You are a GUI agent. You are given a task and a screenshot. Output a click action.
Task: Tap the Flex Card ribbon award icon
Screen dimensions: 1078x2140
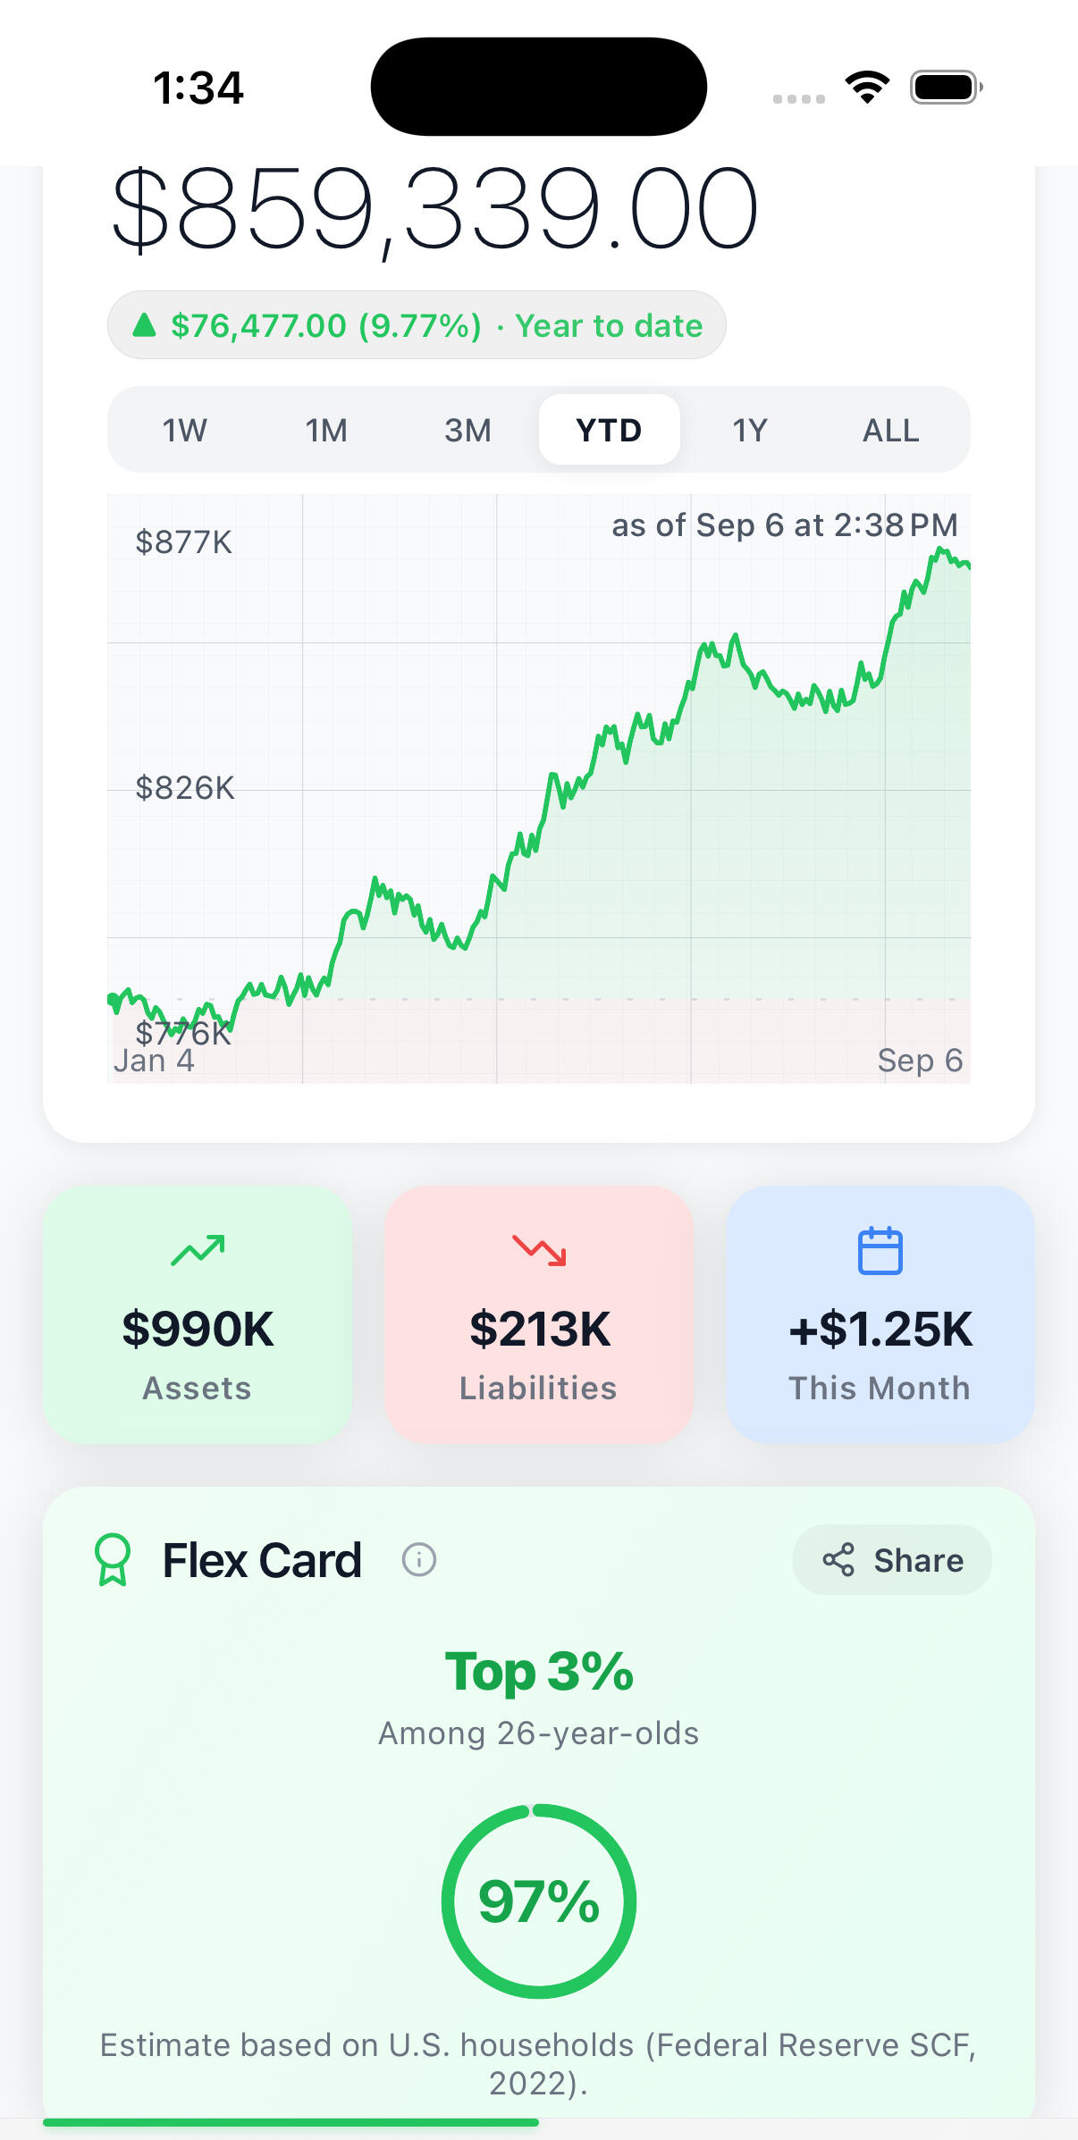pos(113,1560)
